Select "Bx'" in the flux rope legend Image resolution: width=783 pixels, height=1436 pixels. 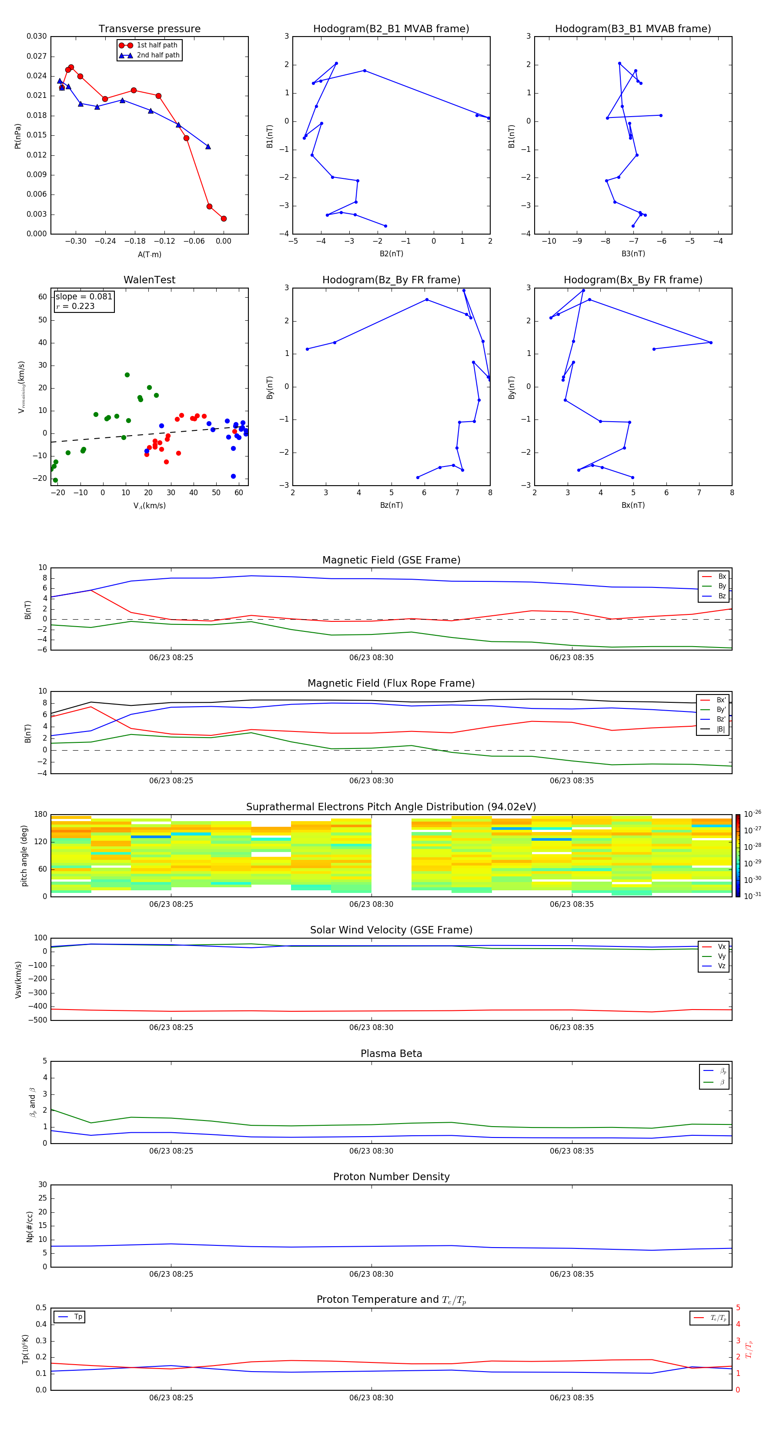click(713, 700)
